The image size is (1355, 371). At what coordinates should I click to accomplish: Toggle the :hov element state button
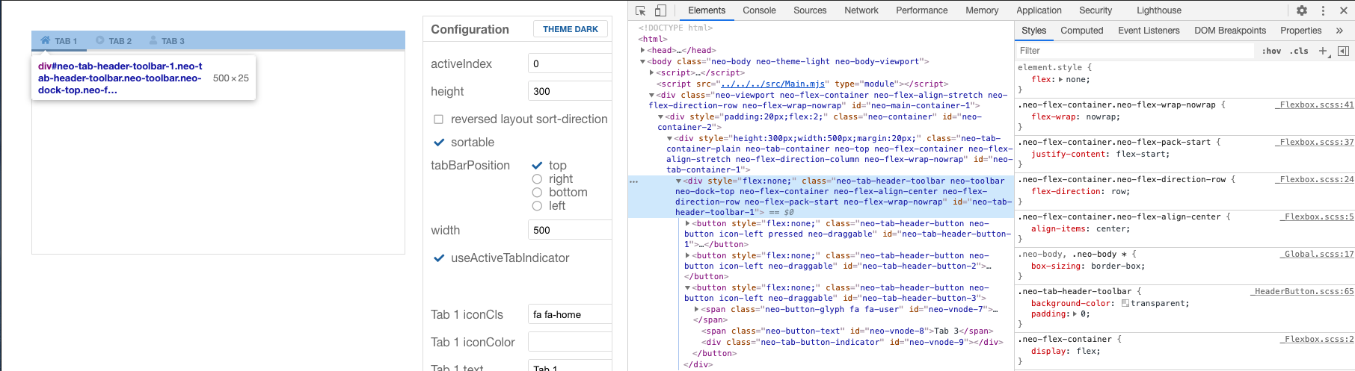(1271, 51)
